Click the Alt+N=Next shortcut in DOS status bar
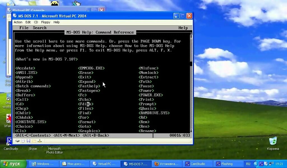Viewport: 287px width, 168px height. pyautogui.click(x=67, y=135)
